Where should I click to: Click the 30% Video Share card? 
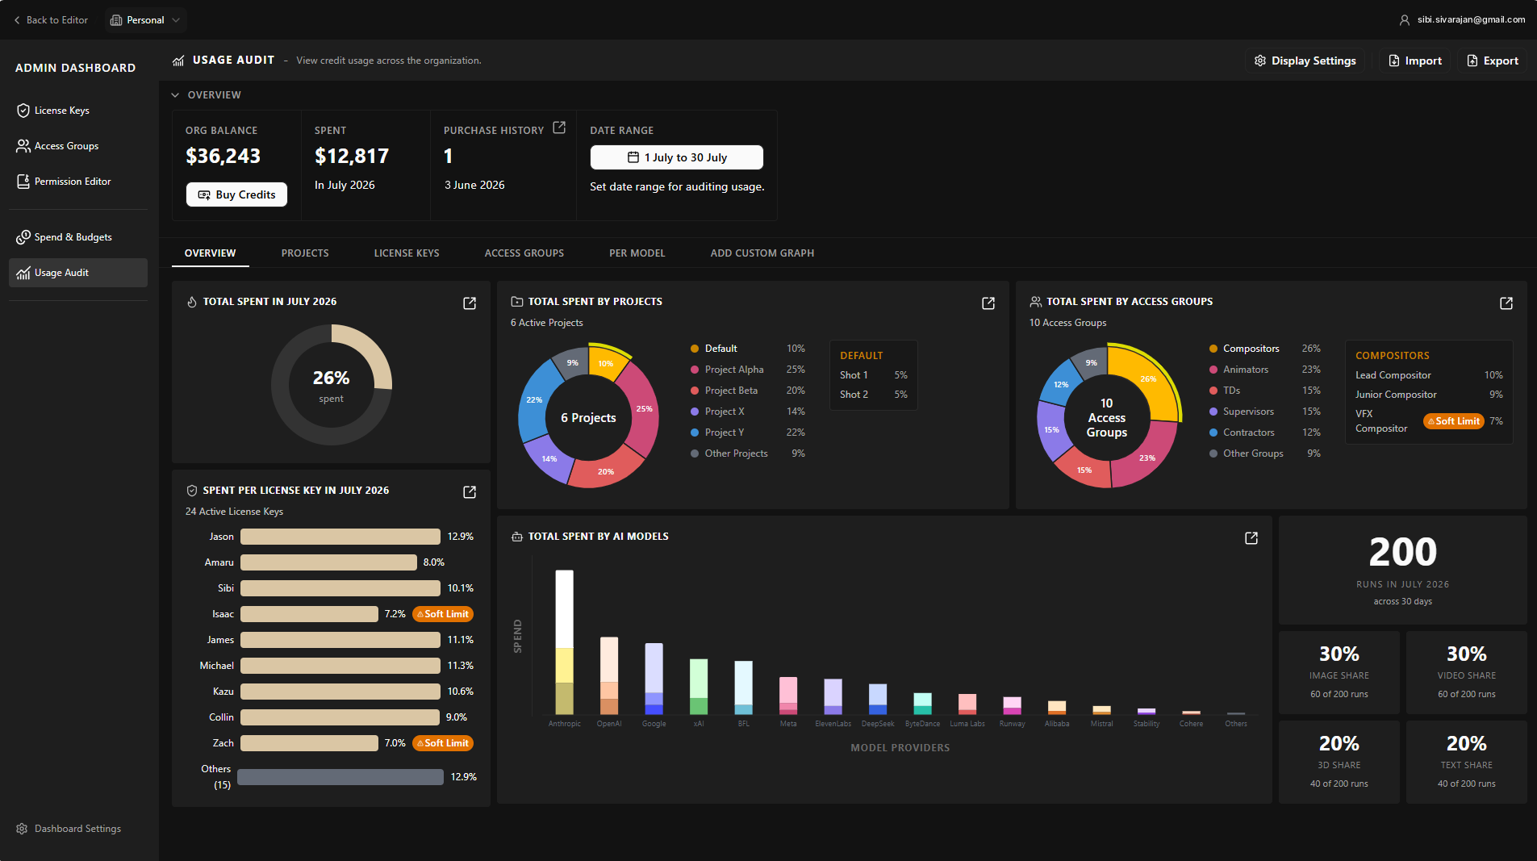1467,672
